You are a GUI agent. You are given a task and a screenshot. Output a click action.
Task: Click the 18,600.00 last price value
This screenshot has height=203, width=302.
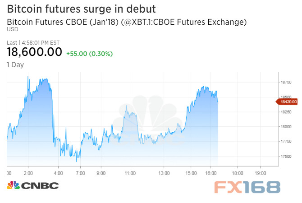[34, 52]
